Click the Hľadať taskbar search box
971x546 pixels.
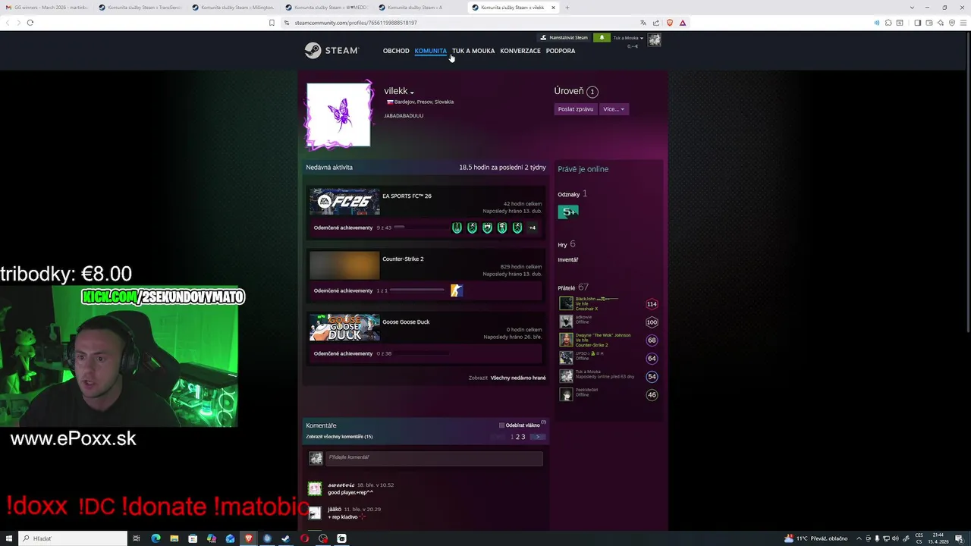(x=73, y=538)
